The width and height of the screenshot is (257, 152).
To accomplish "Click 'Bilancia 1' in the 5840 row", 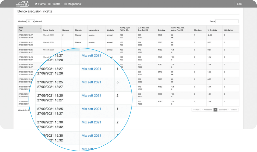I will [79, 35].
